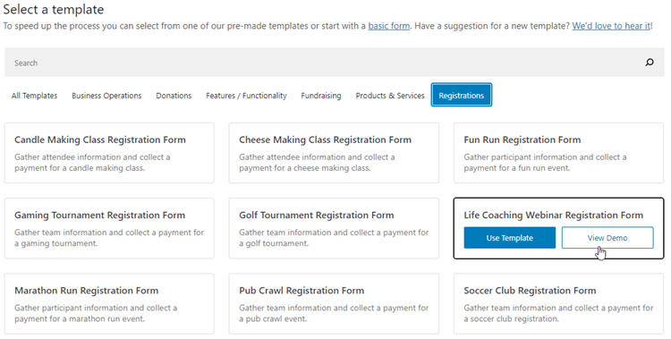Click Use Template for Life Coaching Webinar
This screenshot has height=339, width=671.
[510, 238]
